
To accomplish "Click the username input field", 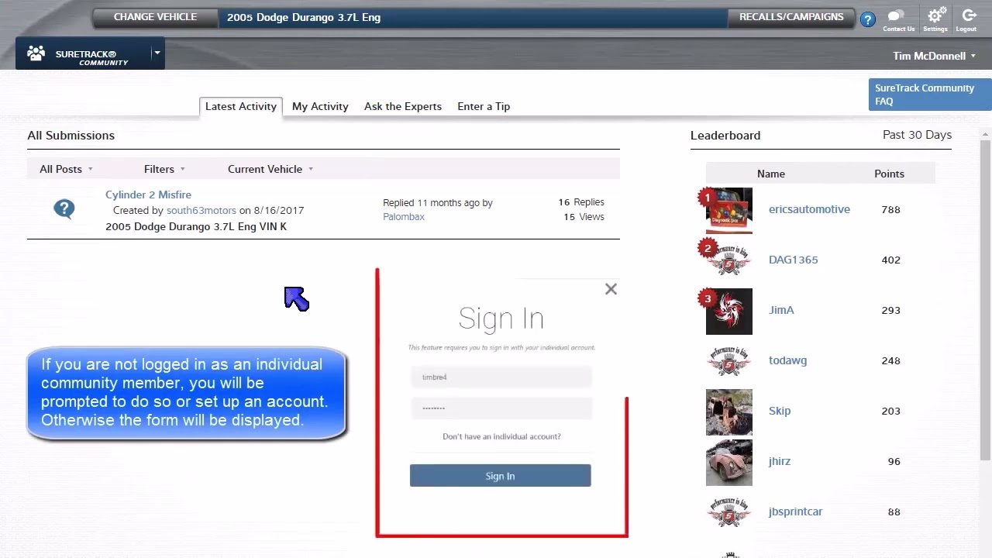I will [501, 377].
